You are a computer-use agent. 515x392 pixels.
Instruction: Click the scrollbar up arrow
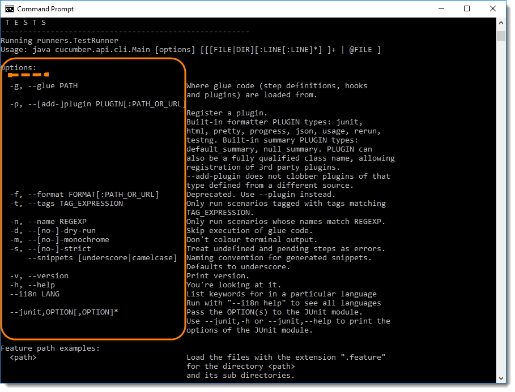[501, 23]
